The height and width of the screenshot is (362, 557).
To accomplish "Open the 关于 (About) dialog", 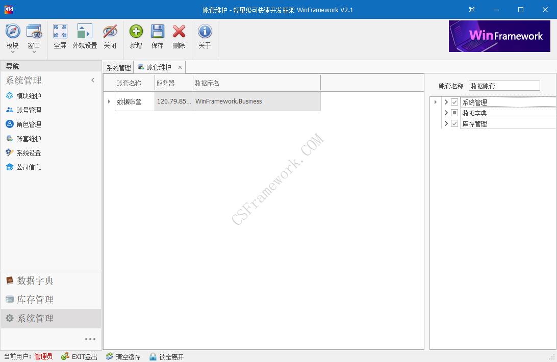I will point(205,36).
